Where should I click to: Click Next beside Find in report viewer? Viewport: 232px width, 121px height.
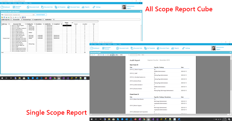tap(143, 55)
